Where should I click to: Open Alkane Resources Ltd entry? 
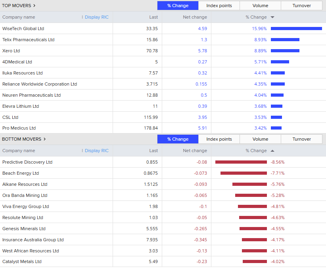[x=25, y=184]
